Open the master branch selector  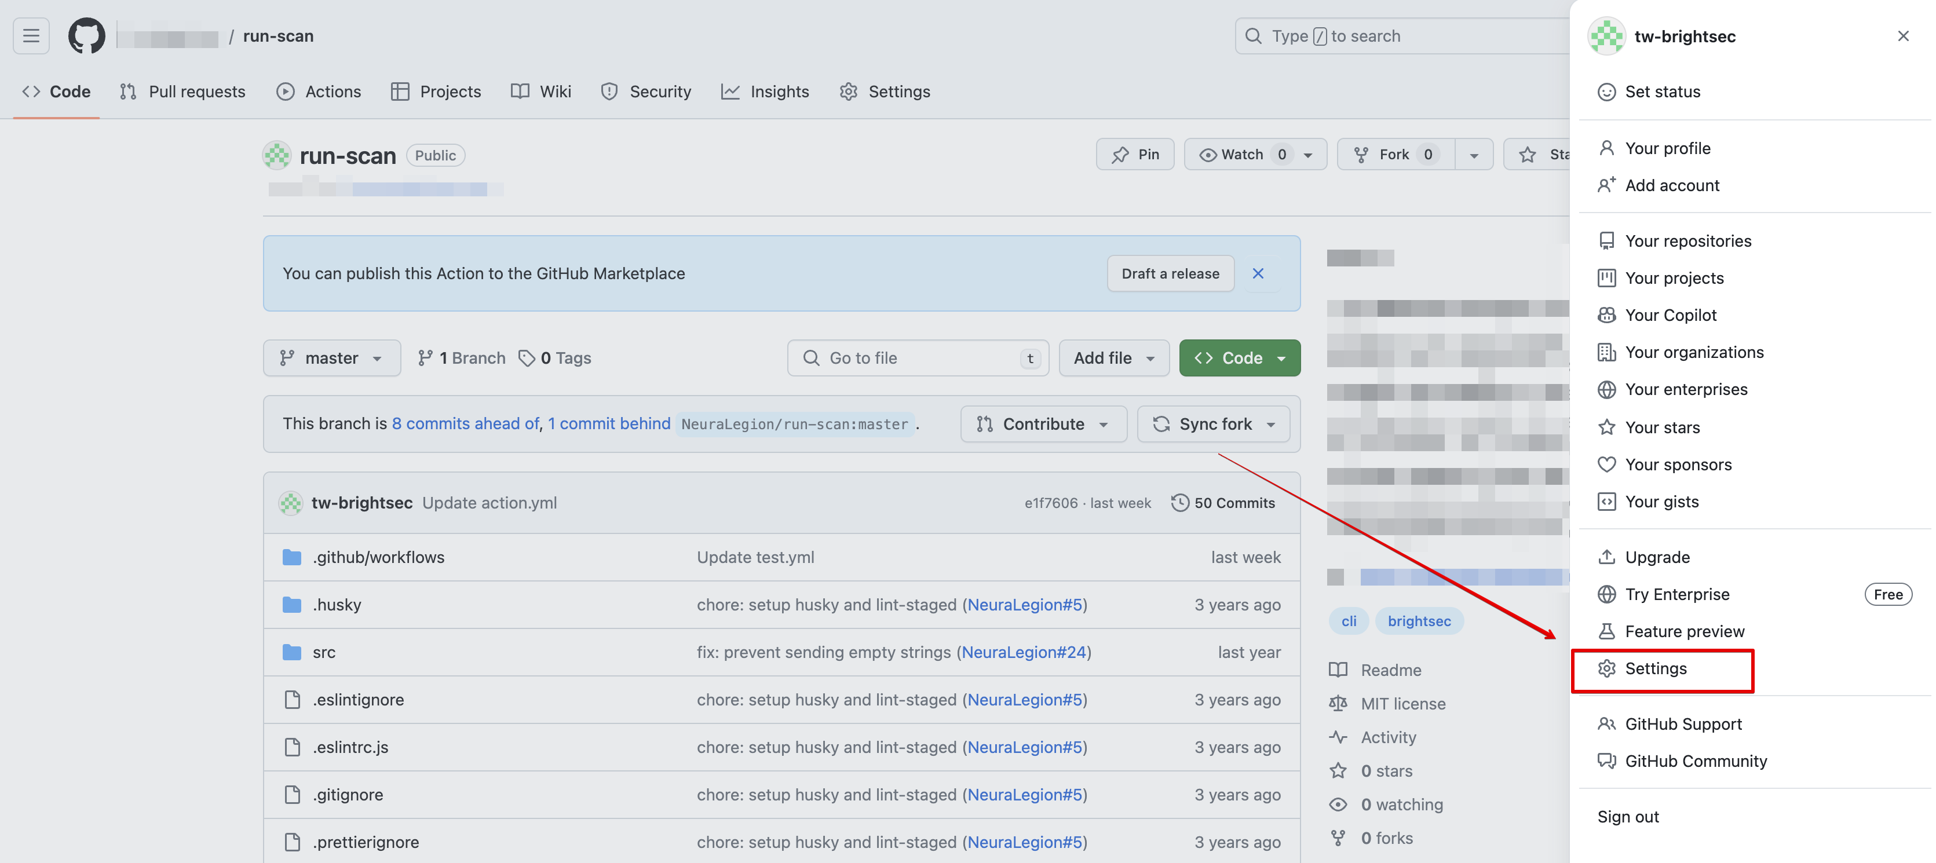click(x=331, y=359)
